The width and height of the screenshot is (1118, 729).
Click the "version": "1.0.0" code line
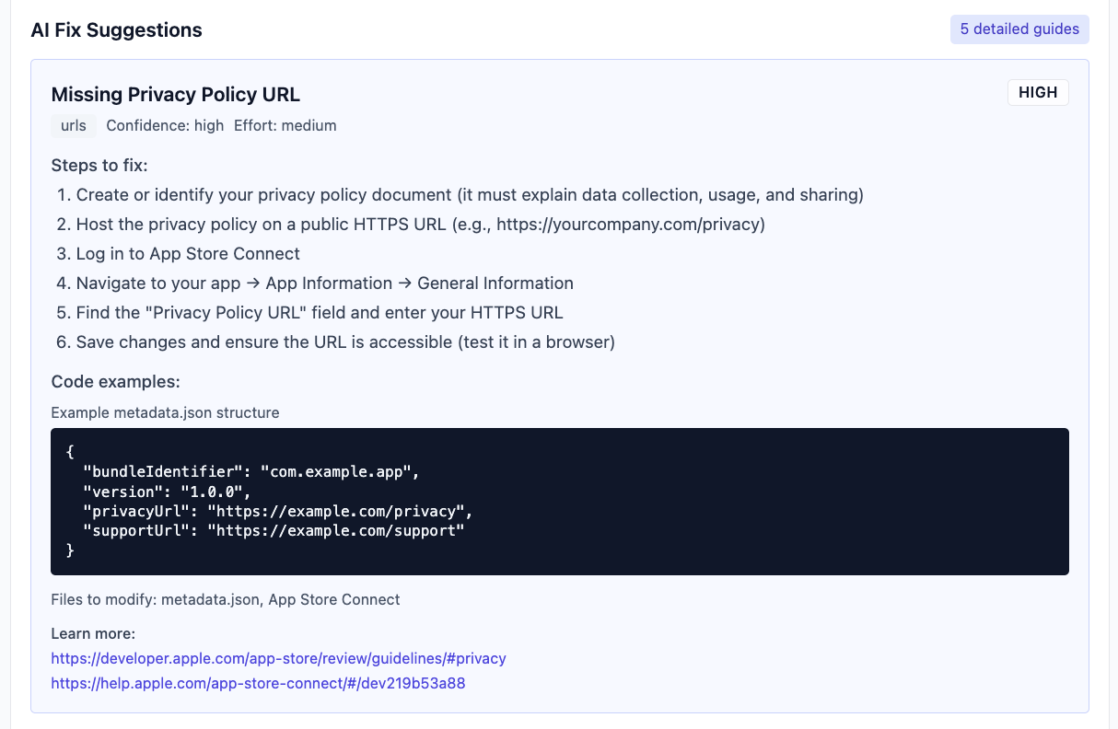(x=167, y=492)
